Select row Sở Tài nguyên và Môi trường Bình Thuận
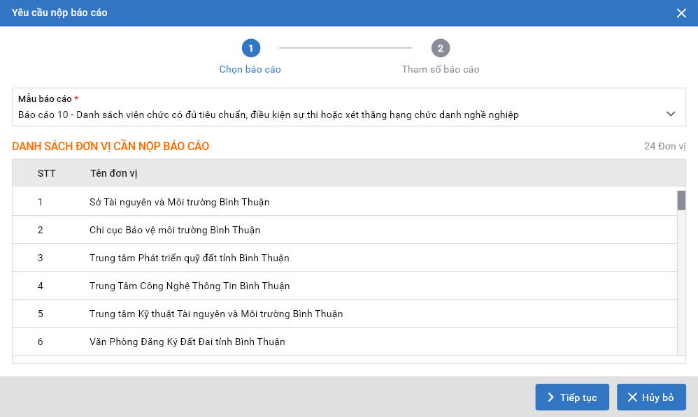Viewport: 698px width, 417px height. coord(180,202)
